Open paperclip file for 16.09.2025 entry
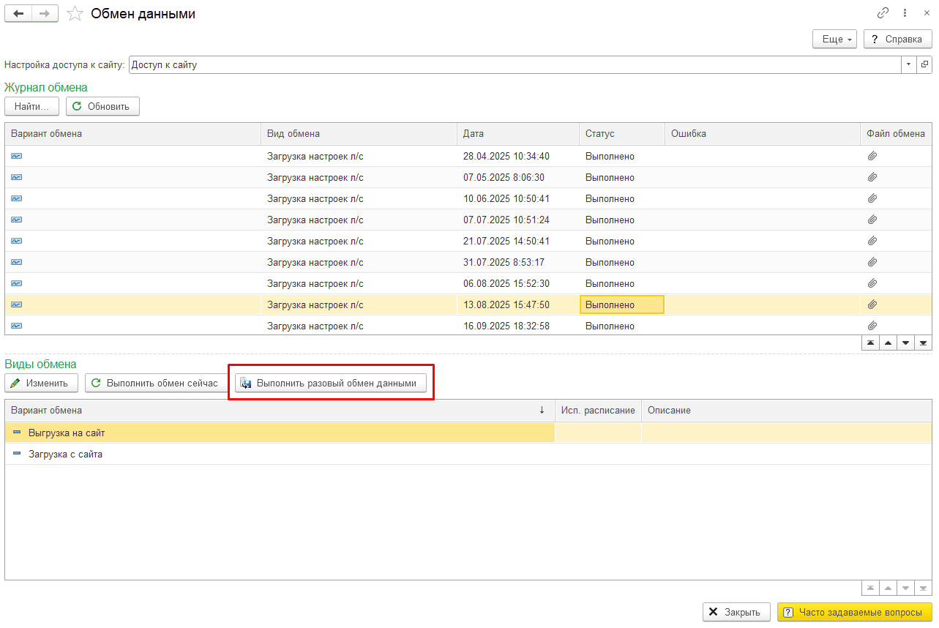The height and width of the screenshot is (628, 939). [x=872, y=326]
